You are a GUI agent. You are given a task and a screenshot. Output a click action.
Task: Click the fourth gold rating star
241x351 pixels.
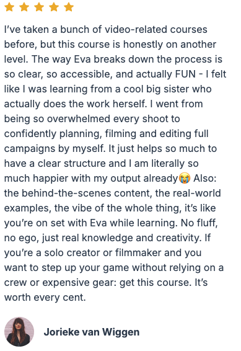click(x=54, y=7)
